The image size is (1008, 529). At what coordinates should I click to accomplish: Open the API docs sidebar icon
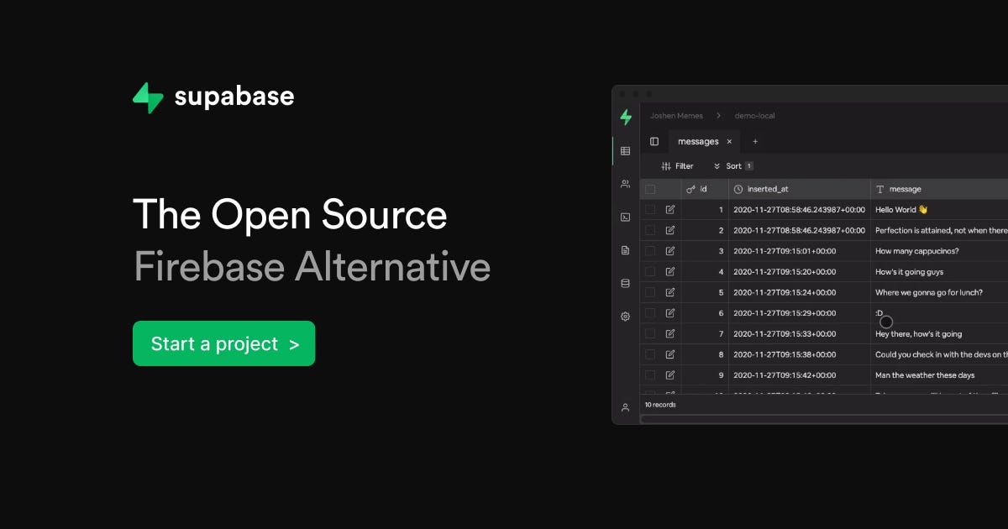(625, 250)
